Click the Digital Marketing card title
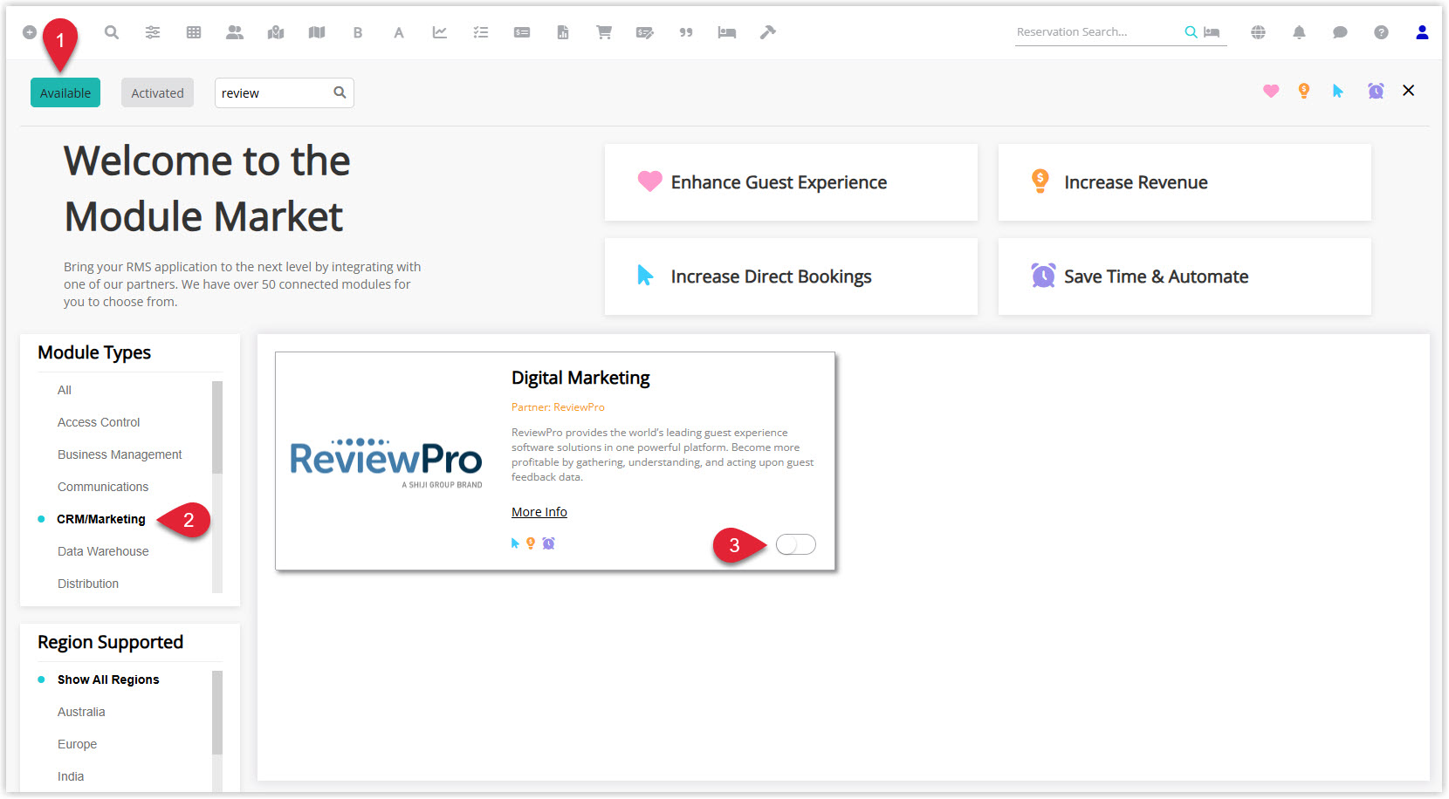 point(580,378)
